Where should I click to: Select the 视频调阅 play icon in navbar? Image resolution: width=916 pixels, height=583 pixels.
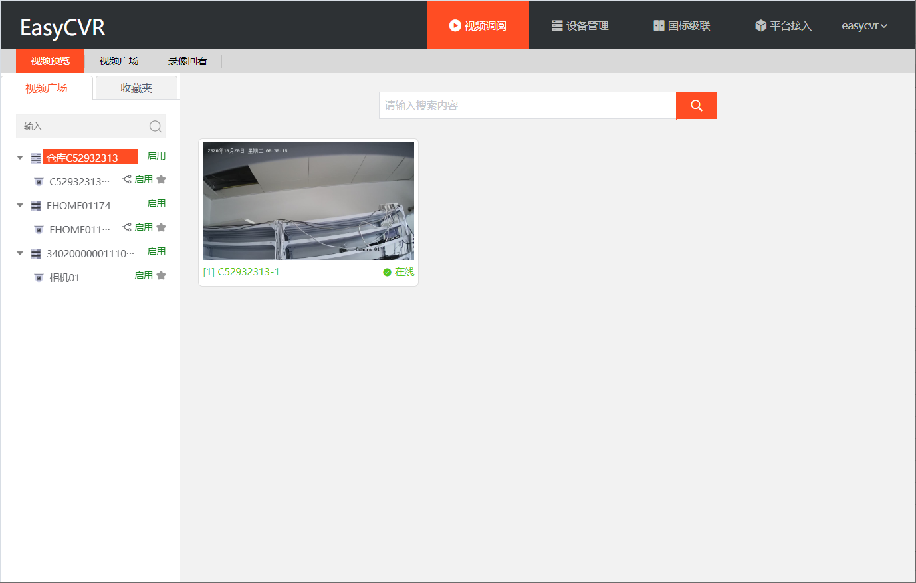tap(455, 25)
